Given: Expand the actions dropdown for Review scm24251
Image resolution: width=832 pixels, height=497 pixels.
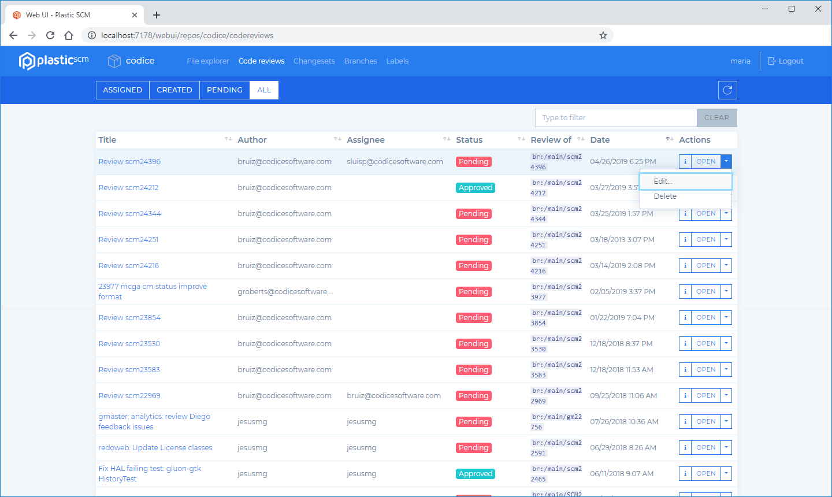Looking at the screenshot, I should point(726,240).
